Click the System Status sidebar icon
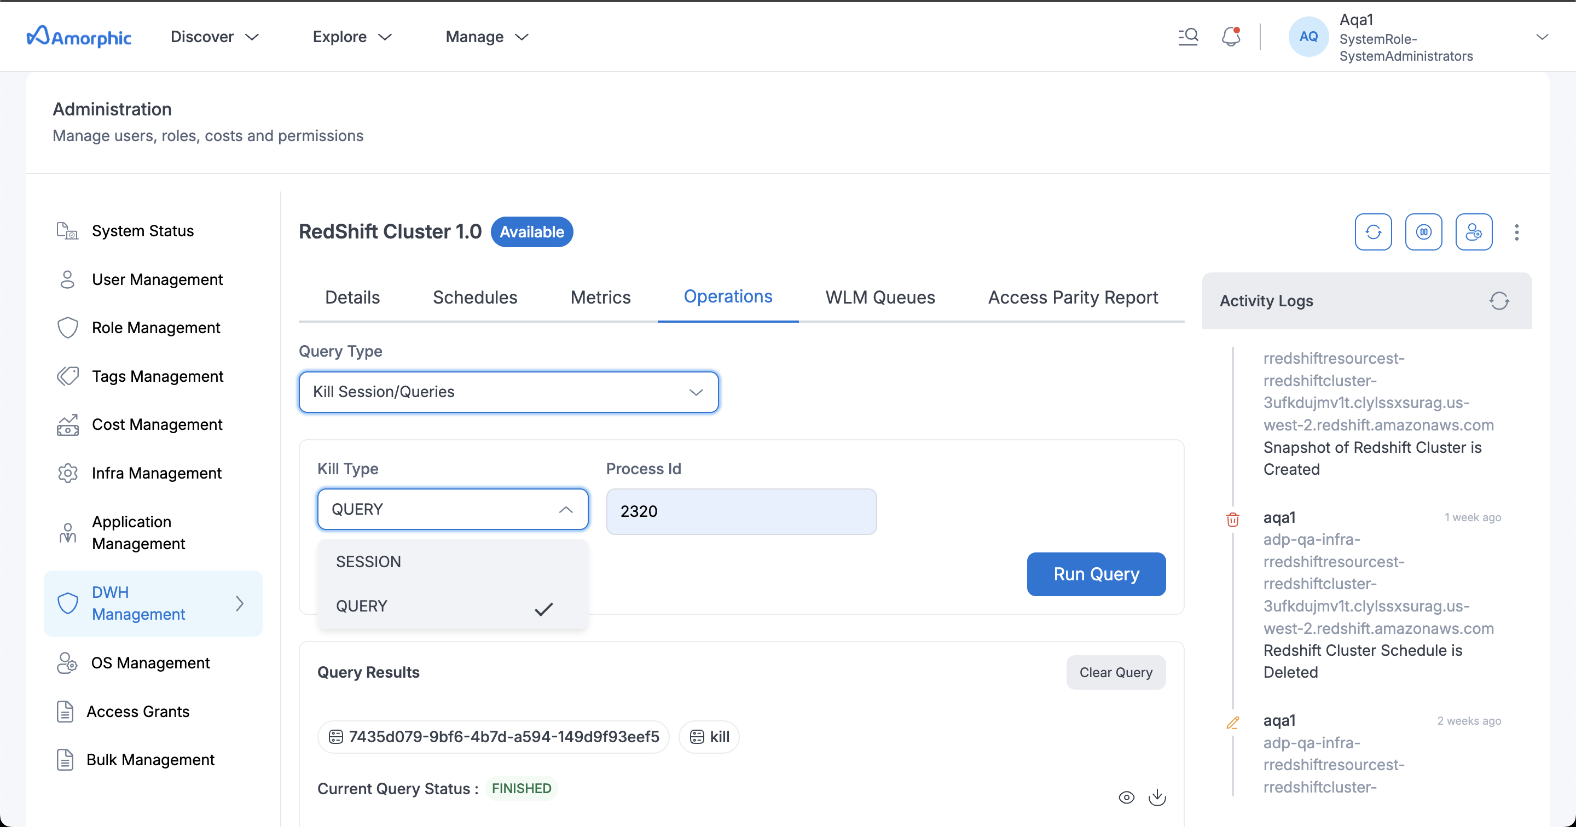1576x827 pixels. [67, 231]
